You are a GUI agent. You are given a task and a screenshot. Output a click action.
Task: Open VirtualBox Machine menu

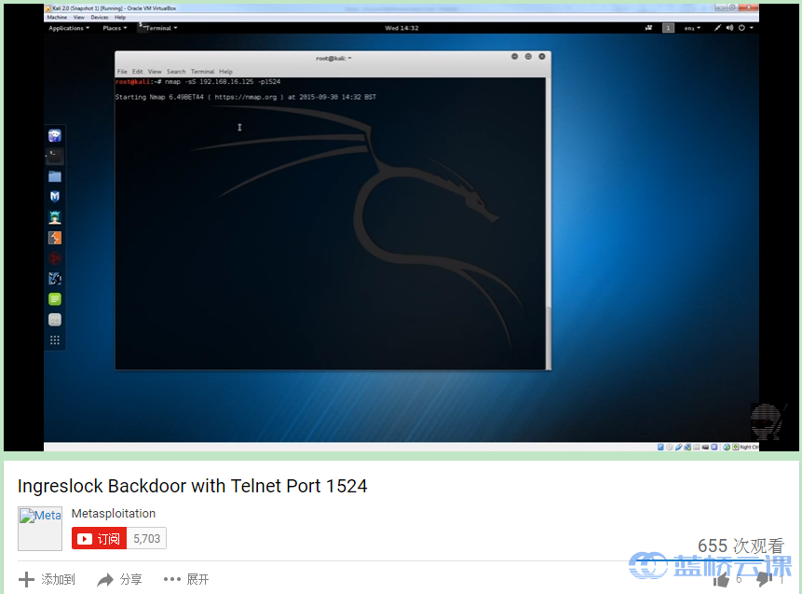pyautogui.click(x=57, y=18)
